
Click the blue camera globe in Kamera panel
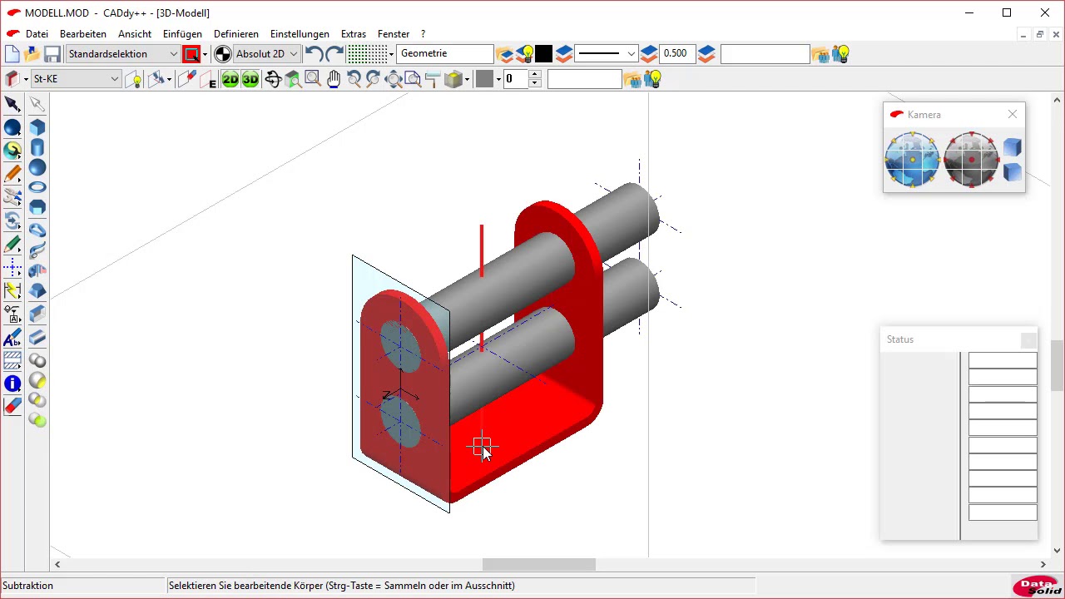click(x=912, y=159)
